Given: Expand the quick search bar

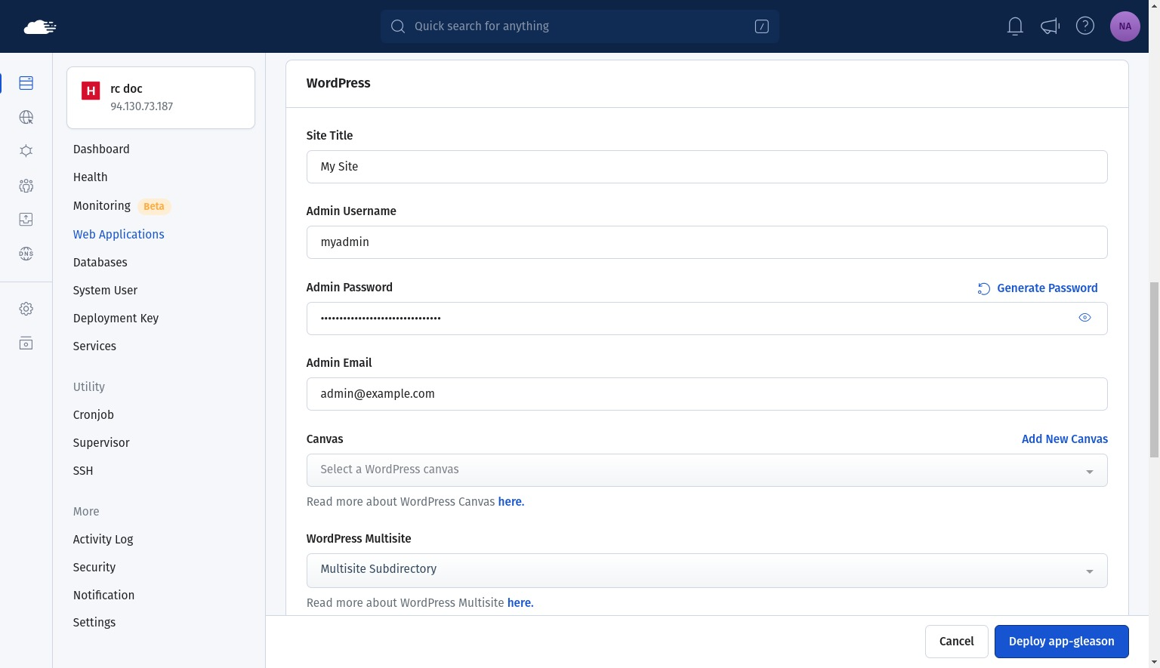Looking at the screenshot, I should tap(579, 26).
